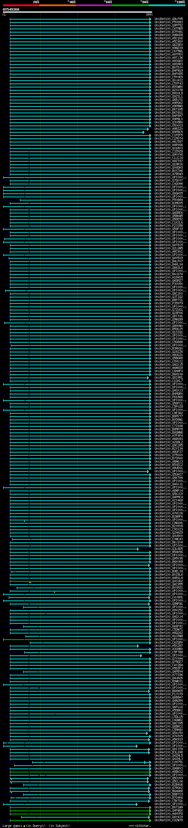This screenshot has width=188, height=828.
Task: Select the UniRef100_B9PBC5 label
Action: point(169,132)
